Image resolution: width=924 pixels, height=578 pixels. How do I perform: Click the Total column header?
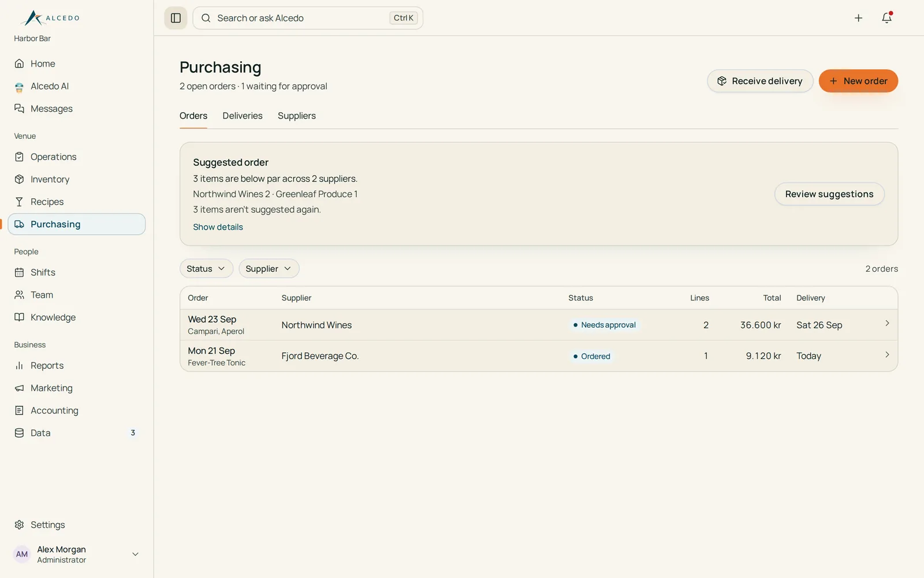click(x=772, y=298)
